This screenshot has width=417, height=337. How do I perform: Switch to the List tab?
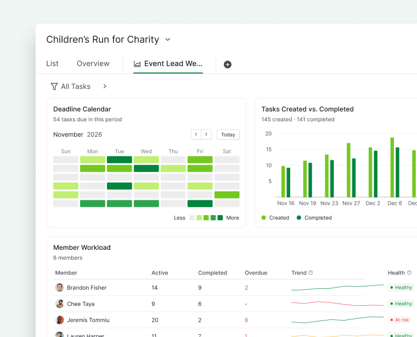pos(52,64)
